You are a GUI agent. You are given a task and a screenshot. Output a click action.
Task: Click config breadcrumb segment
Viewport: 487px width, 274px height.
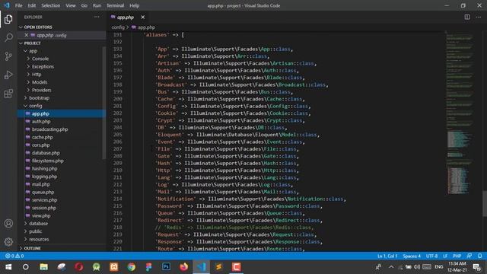(118, 27)
